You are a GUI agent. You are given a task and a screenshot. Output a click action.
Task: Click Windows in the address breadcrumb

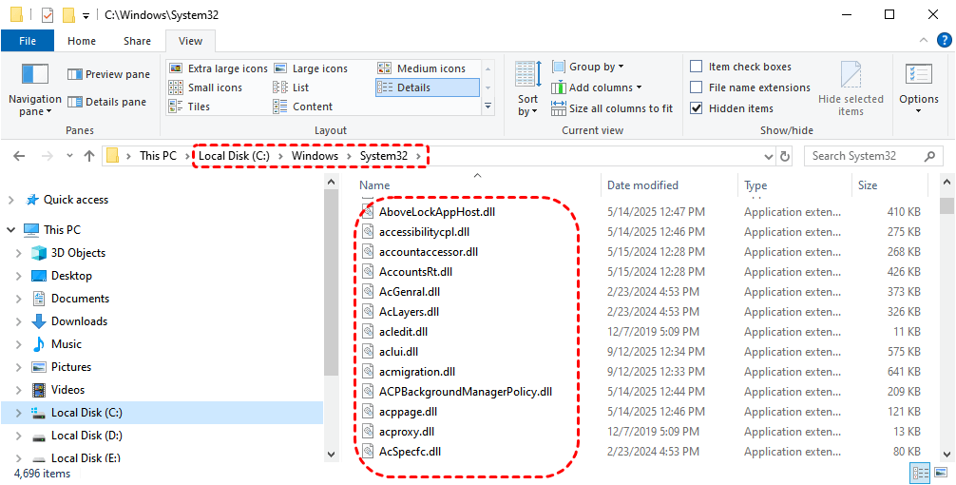(314, 156)
